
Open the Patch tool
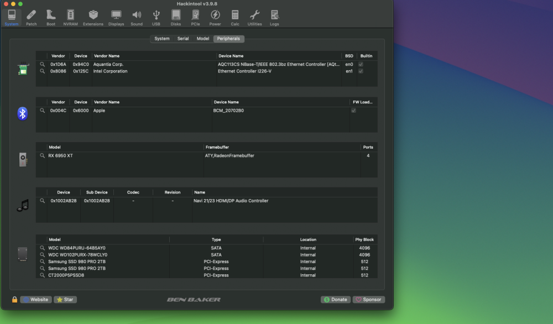pyautogui.click(x=31, y=18)
